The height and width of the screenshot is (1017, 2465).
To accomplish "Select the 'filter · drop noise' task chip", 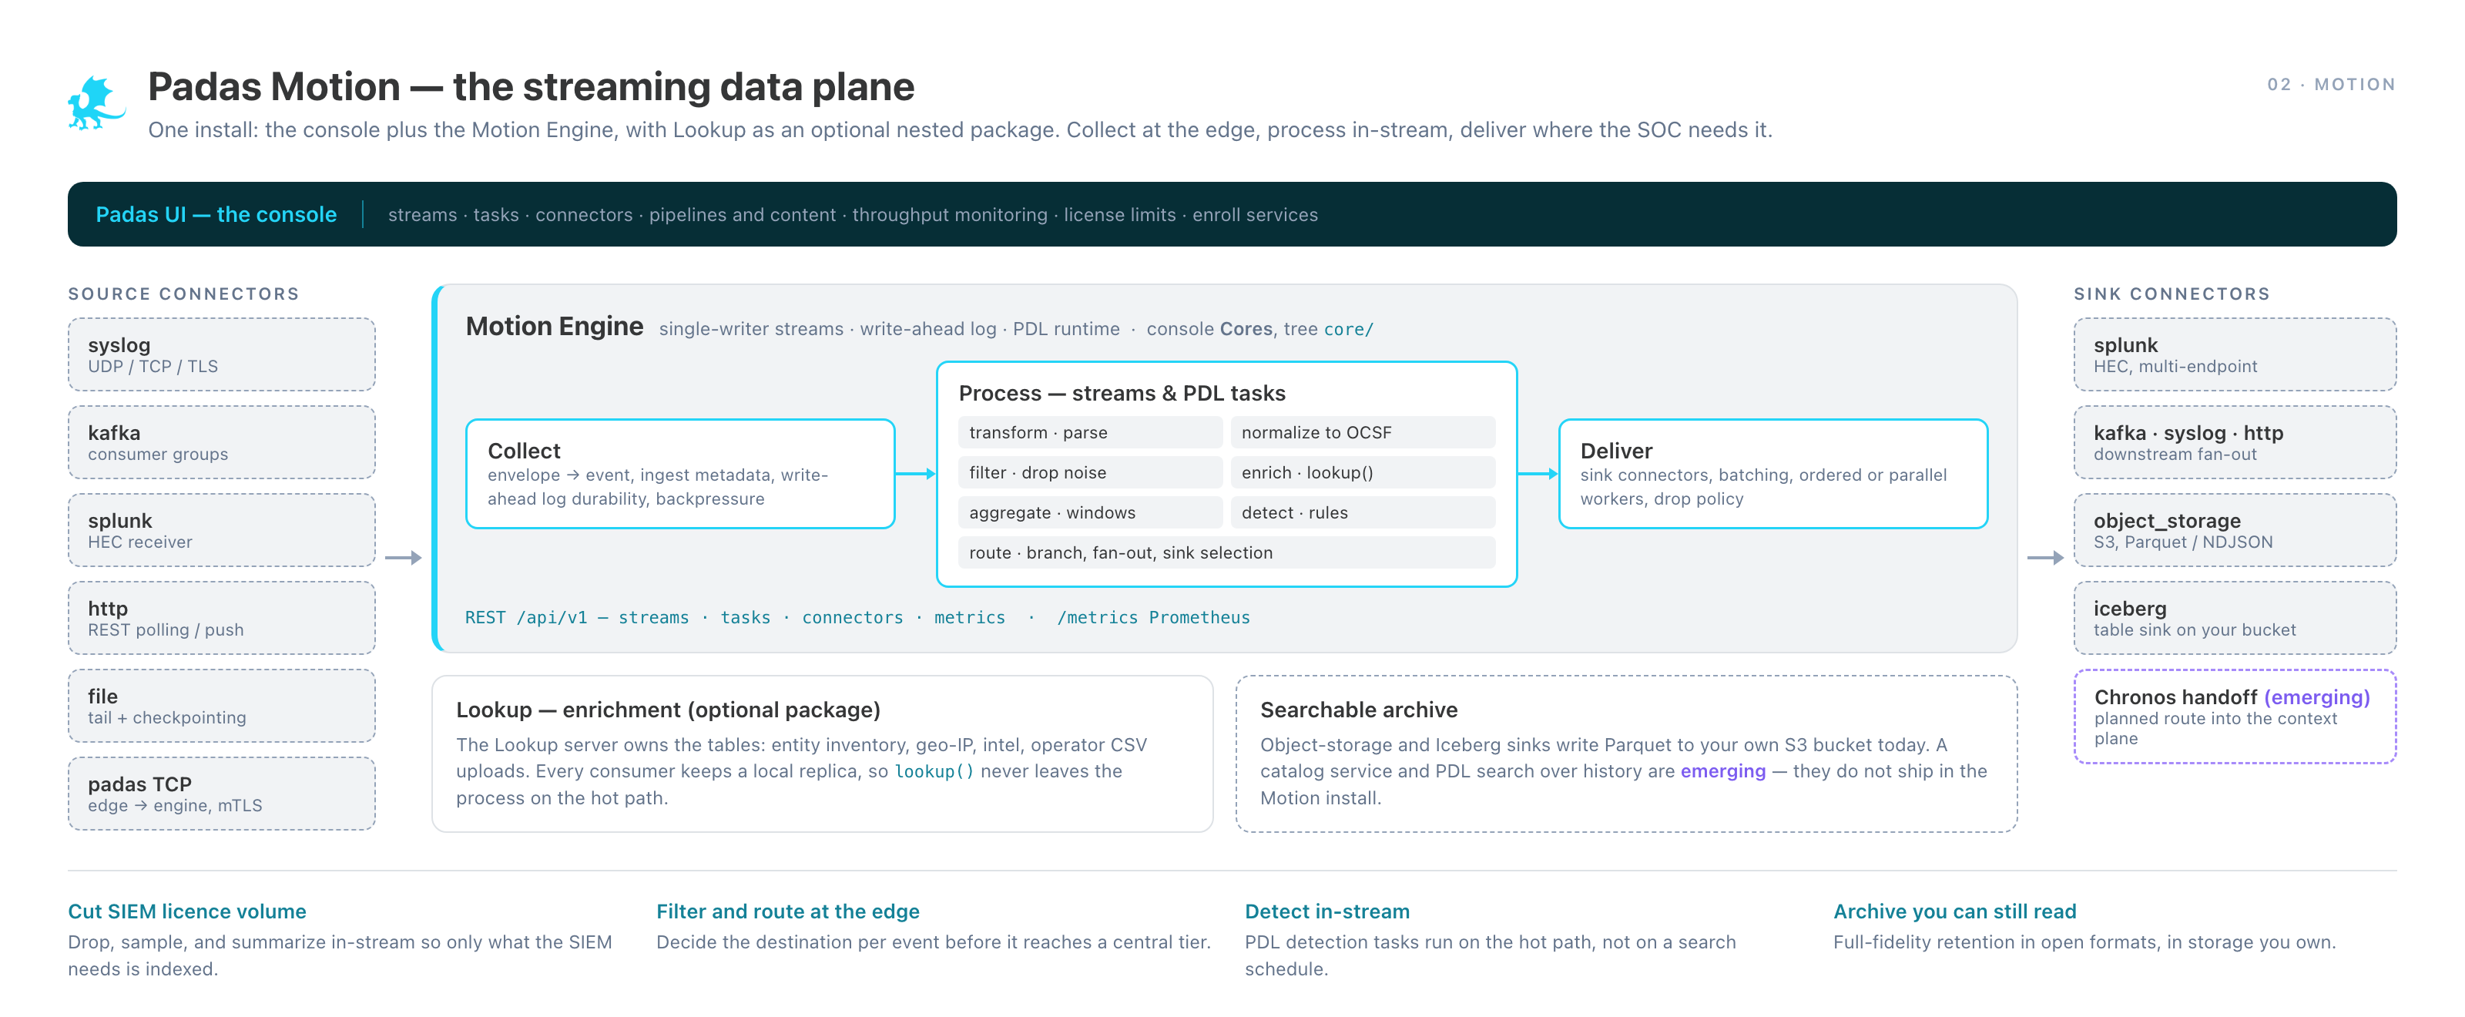I will point(1090,472).
